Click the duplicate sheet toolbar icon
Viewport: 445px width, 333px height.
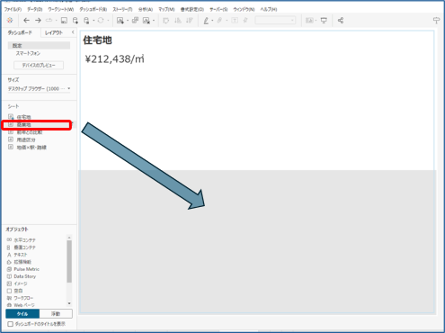point(135,21)
